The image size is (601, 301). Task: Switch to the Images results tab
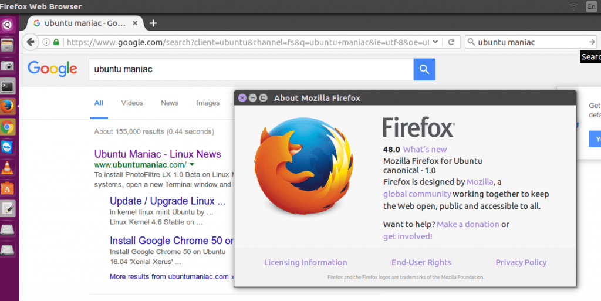[x=208, y=103]
